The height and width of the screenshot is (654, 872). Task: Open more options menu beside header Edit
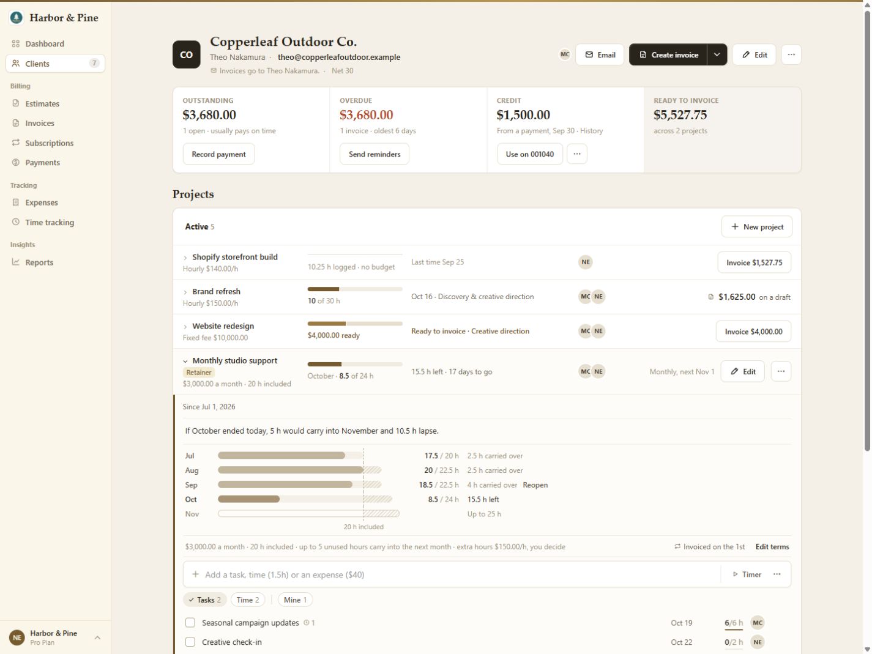click(791, 54)
